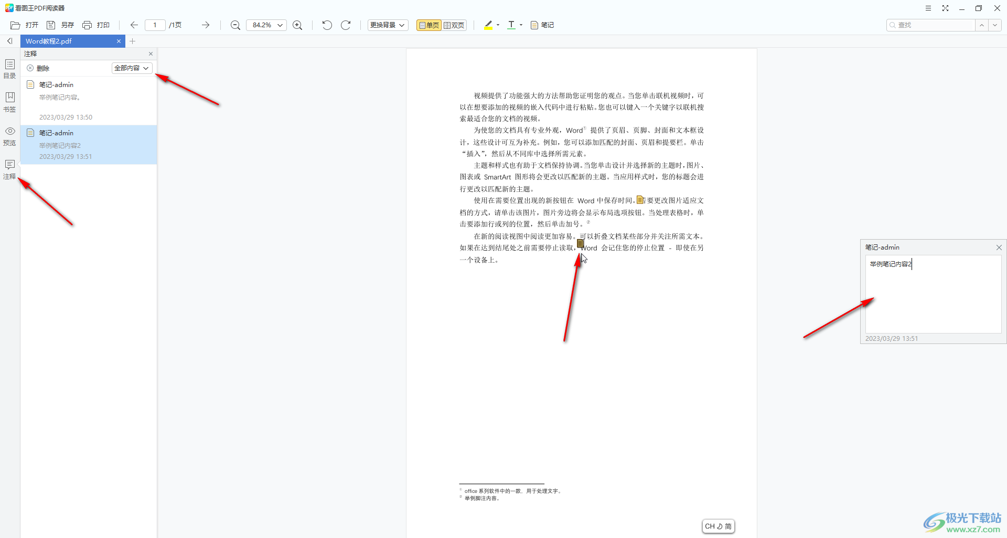Viewport: 1007px width, 538px height.
Task: Find next search result with down arrow
Action: coord(995,25)
